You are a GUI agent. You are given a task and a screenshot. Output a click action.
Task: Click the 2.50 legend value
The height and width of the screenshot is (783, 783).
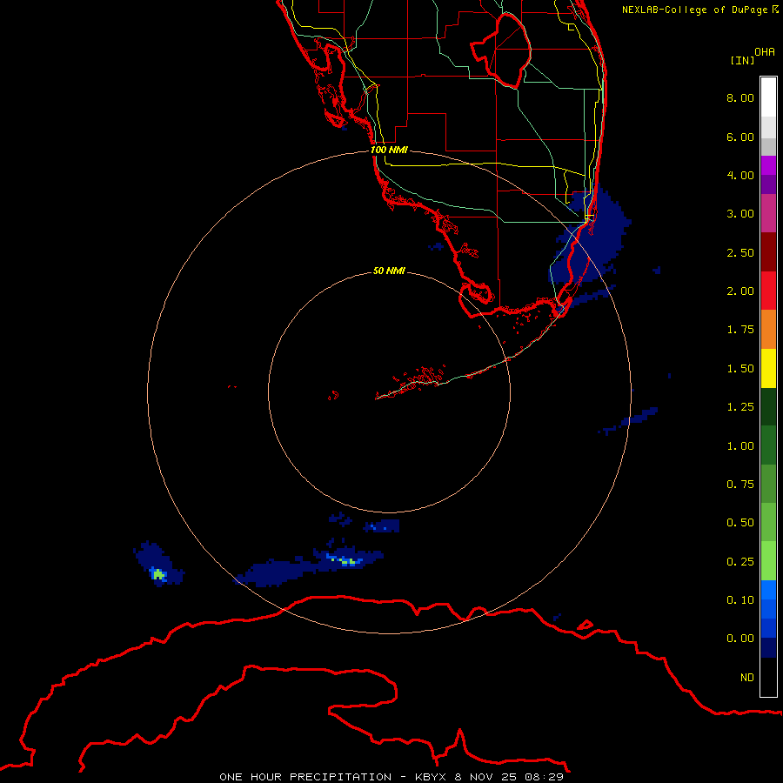pos(740,252)
